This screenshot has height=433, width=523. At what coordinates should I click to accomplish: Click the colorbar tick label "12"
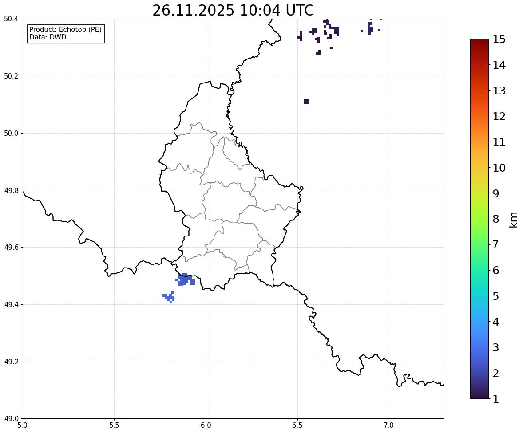tap(499, 116)
